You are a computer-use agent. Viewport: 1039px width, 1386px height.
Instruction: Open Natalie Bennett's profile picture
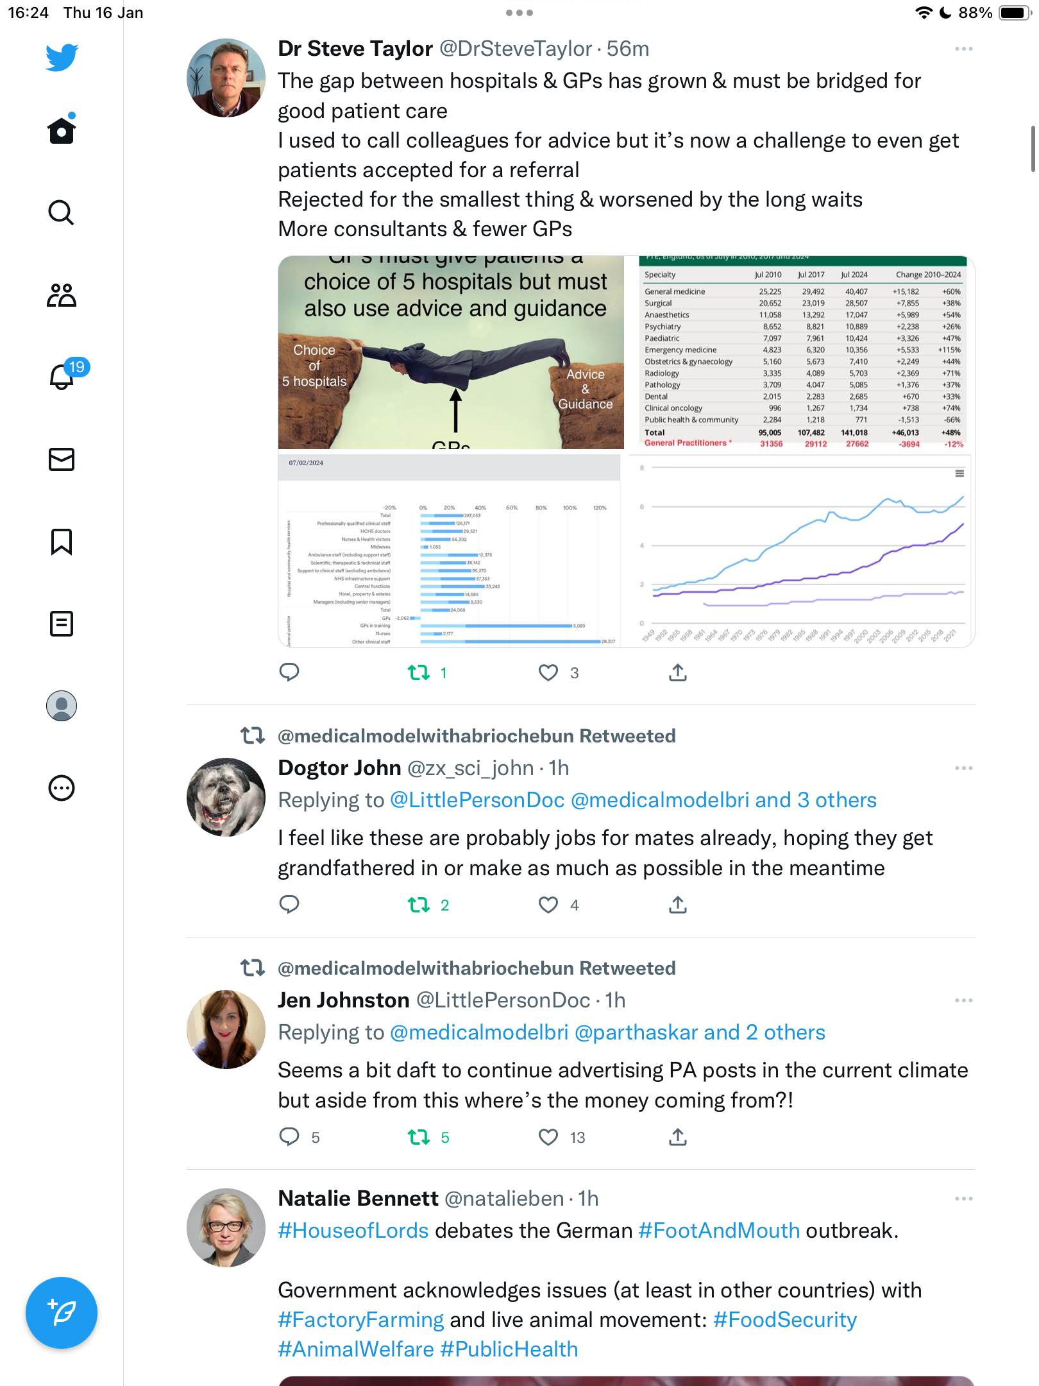[226, 1228]
